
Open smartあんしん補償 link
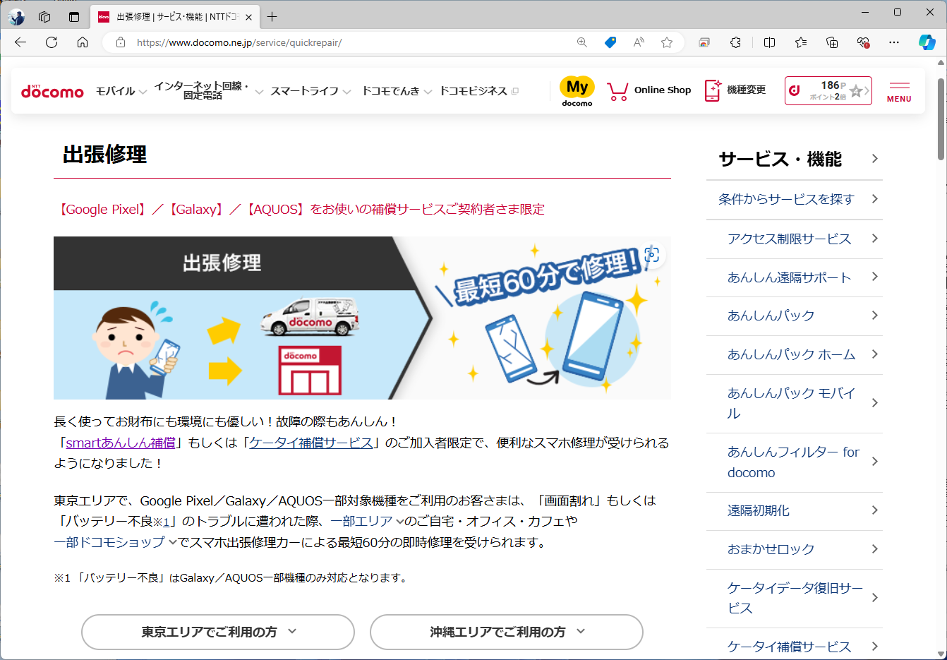click(x=121, y=443)
